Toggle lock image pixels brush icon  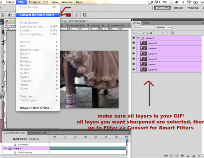(x=144, y=33)
